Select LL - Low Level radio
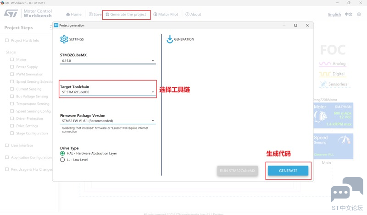 [62, 160]
